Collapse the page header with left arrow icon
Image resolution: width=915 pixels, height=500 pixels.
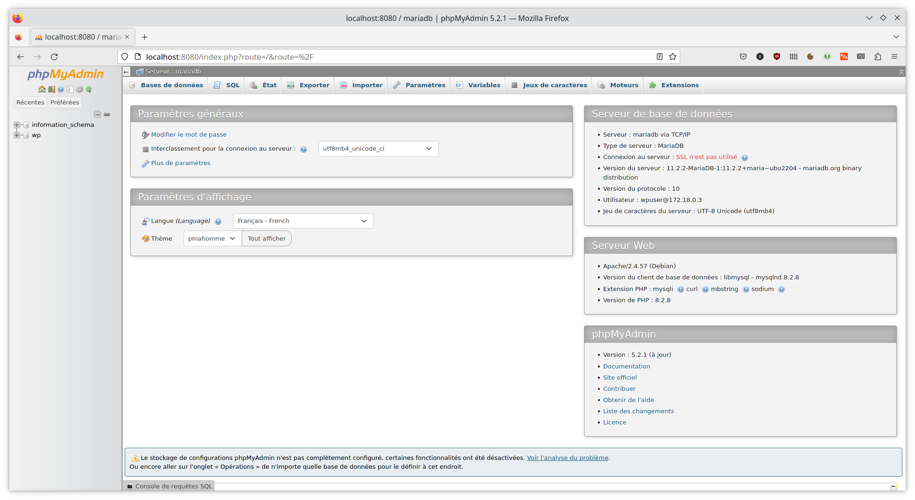pyautogui.click(x=126, y=71)
